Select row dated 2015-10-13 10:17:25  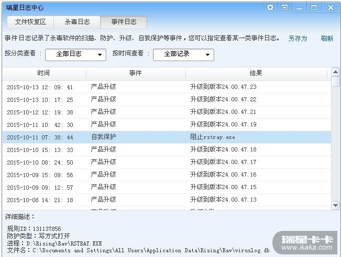coord(167,100)
